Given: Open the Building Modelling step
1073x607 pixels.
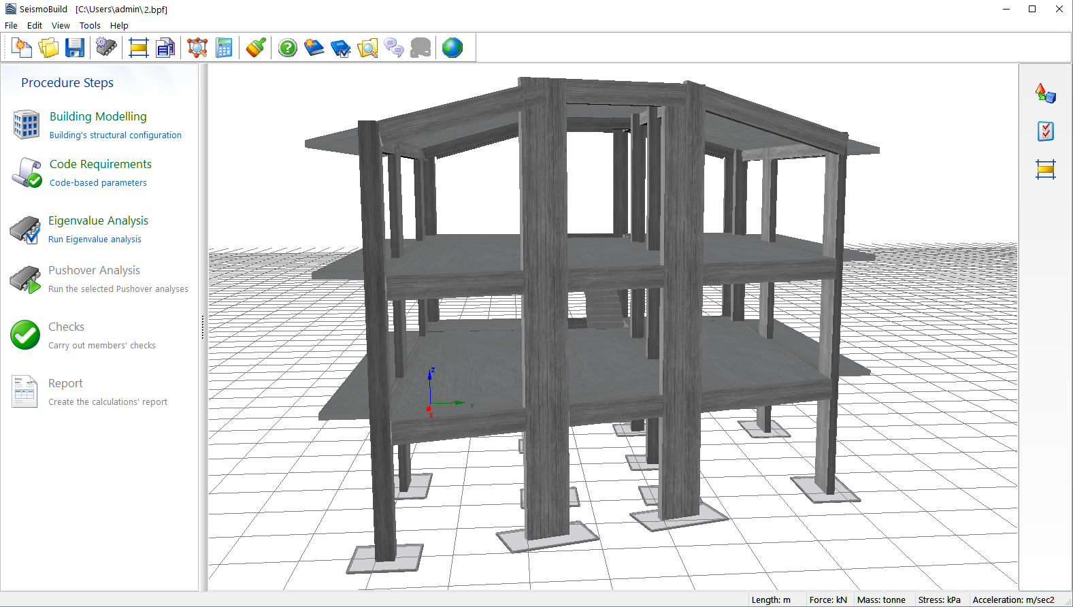Looking at the screenshot, I should coord(98,116).
